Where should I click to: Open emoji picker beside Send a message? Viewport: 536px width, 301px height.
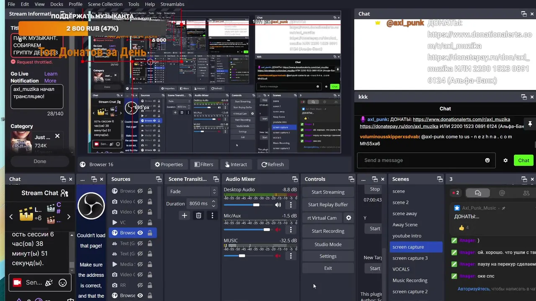coord(487,160)
